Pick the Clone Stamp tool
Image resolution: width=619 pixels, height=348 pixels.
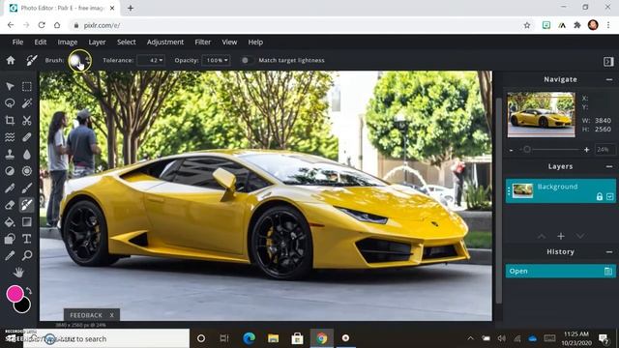tap(10, 155)
